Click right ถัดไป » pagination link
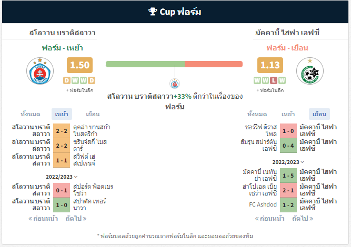This screenshot has height=247, width=351. point(303,219)
